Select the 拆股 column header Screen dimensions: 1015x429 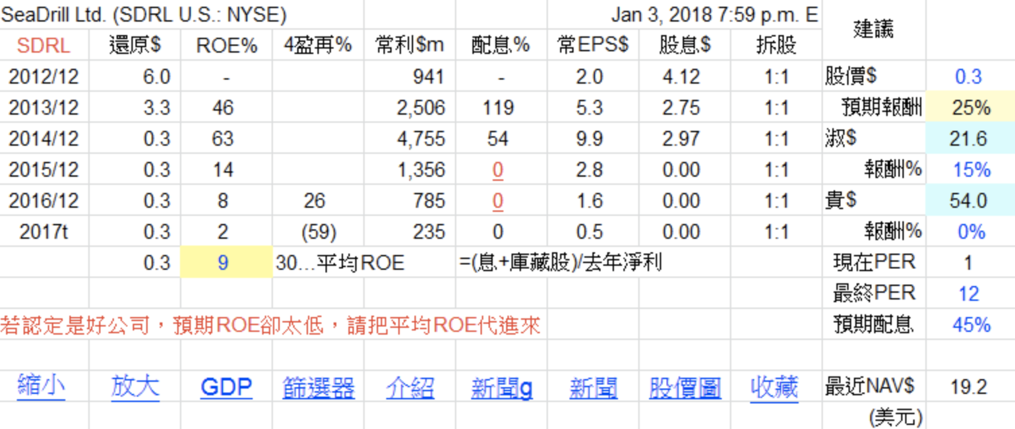[x=776, y=45]
